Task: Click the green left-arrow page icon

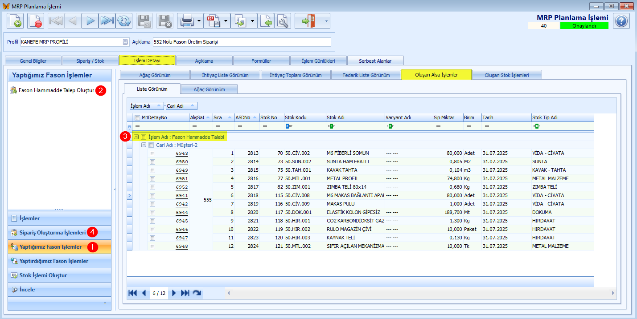Action: [x=266, y=21]
